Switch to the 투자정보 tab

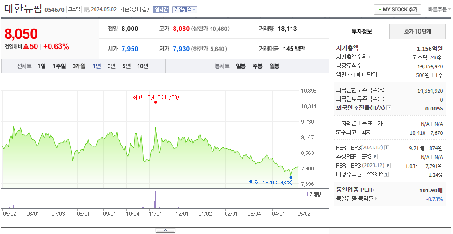(362, 32)
